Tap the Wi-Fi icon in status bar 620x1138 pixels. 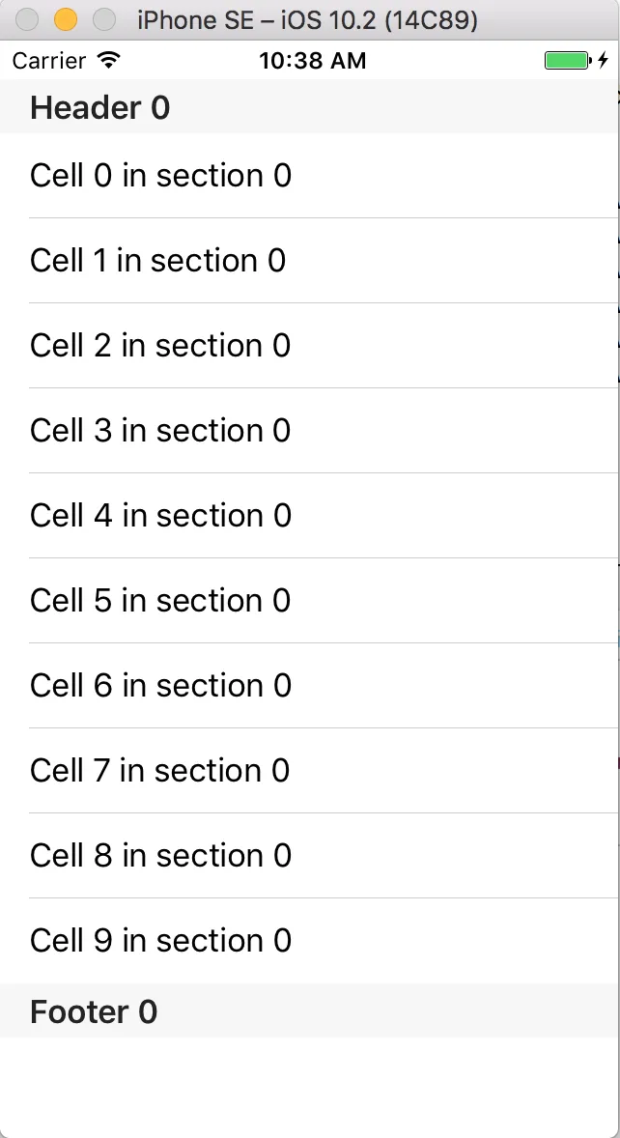(x=109, y=61)
